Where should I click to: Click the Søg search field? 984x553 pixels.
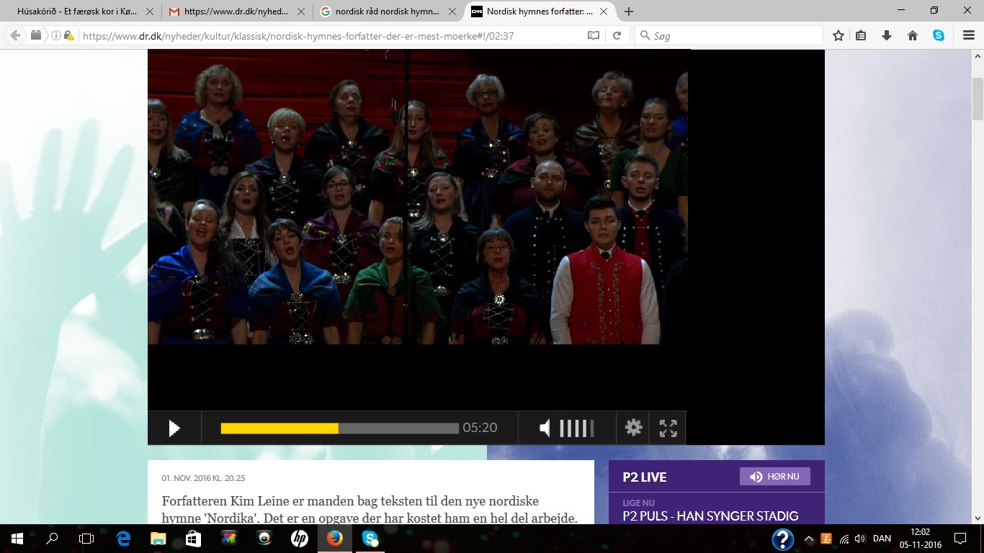tap(729, 35)
